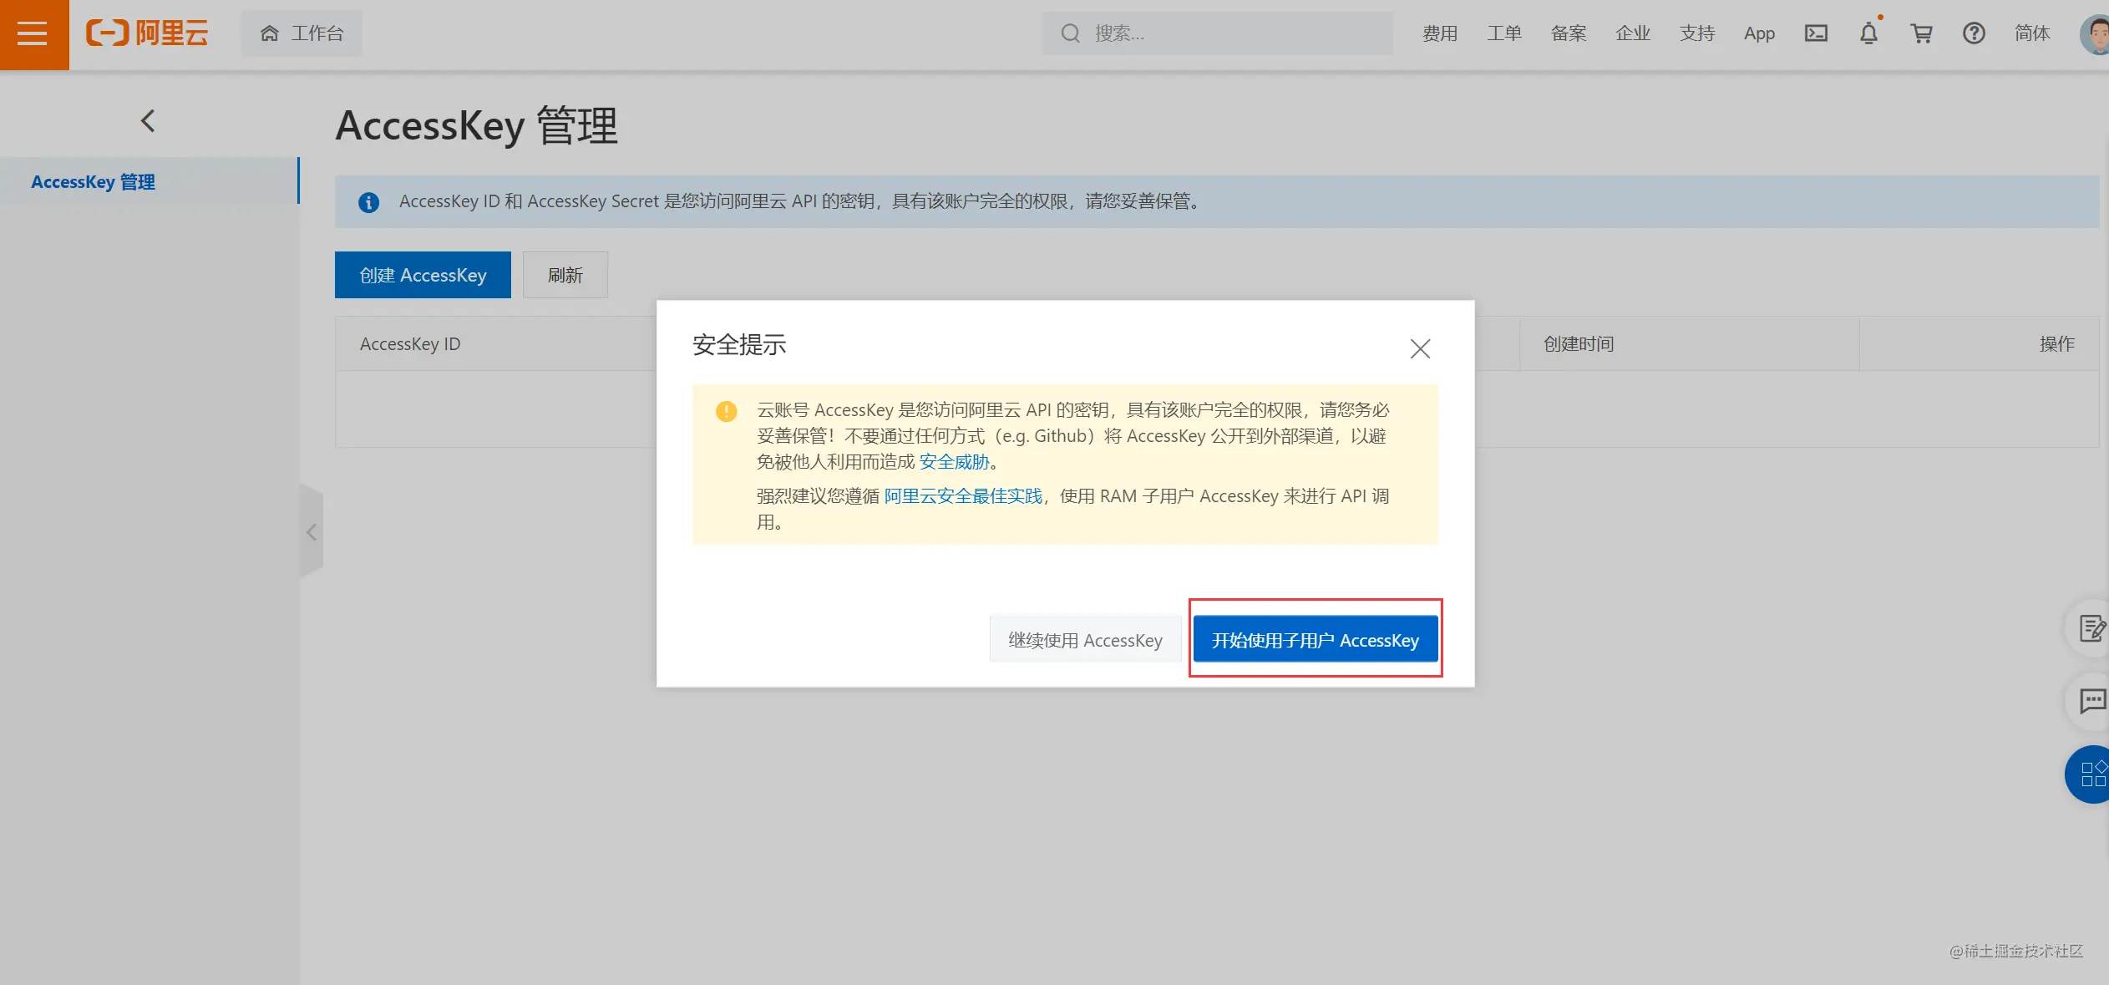Click 继续使用 AccessKey button
This screenshot has width=2109, height=985.
(1085, 640)
